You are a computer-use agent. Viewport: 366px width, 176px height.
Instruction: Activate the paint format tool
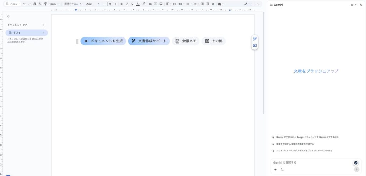point(45,4)
